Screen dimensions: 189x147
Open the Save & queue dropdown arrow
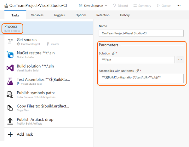pyautogui.click(x=106, y=6)
